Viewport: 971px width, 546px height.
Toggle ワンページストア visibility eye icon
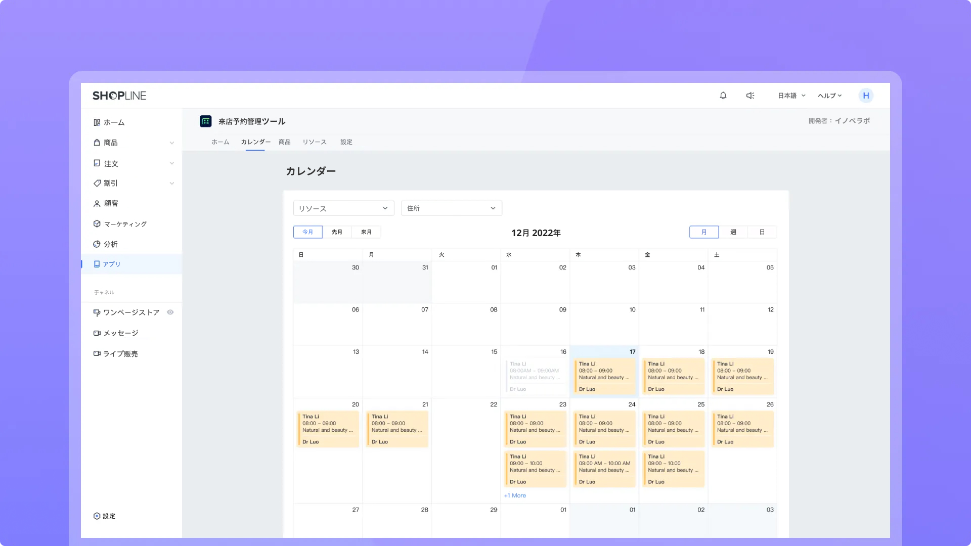170,312
